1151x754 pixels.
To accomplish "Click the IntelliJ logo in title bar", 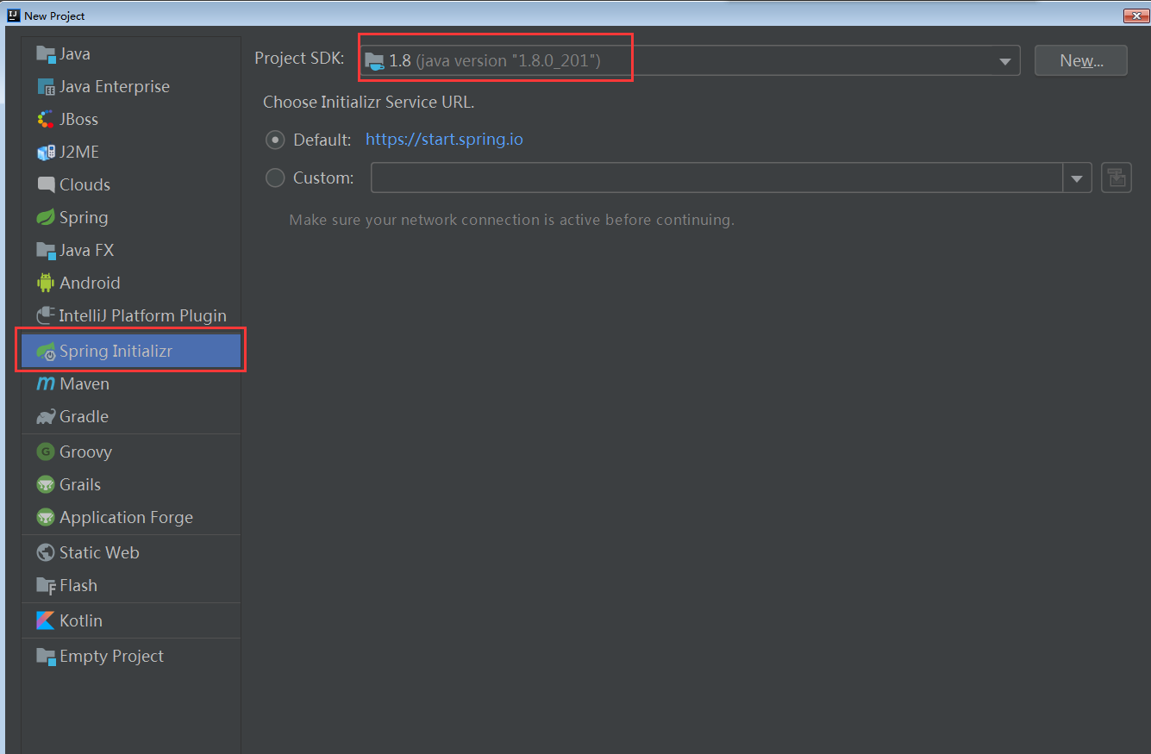I will (14, 15).
